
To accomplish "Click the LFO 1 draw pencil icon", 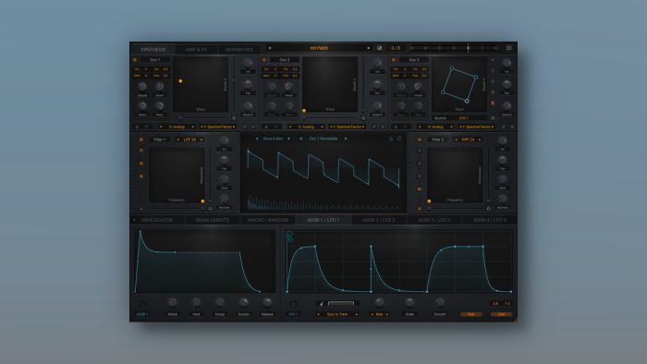I will click(x=322, y=304).
